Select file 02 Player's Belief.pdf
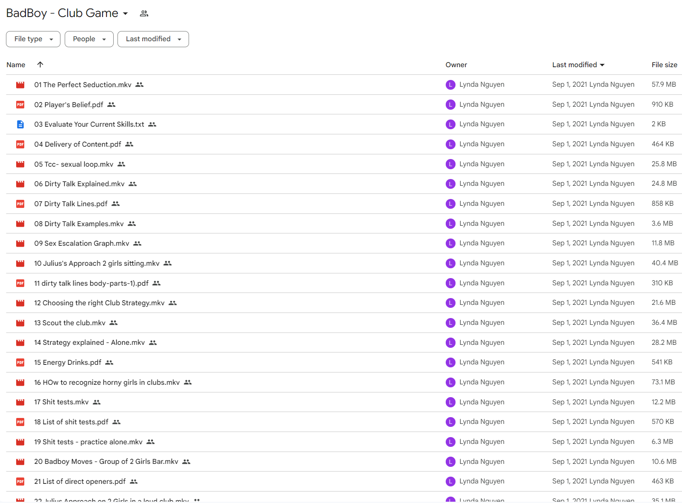Viewport: 682px width, 503px height. click(69, 105)
